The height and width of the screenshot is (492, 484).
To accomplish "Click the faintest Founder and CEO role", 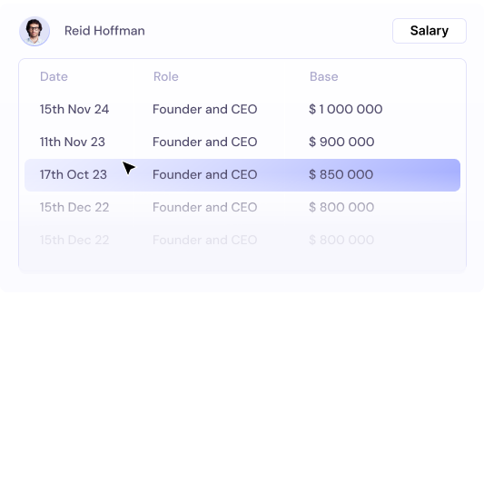I will point(205,240).
